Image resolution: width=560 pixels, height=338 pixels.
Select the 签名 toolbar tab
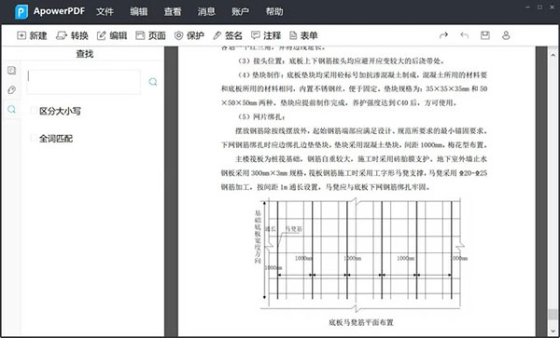click(x=228, y=35)
